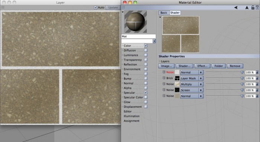Open the Multiply blend mode dropdown

[x=192, y=84]
